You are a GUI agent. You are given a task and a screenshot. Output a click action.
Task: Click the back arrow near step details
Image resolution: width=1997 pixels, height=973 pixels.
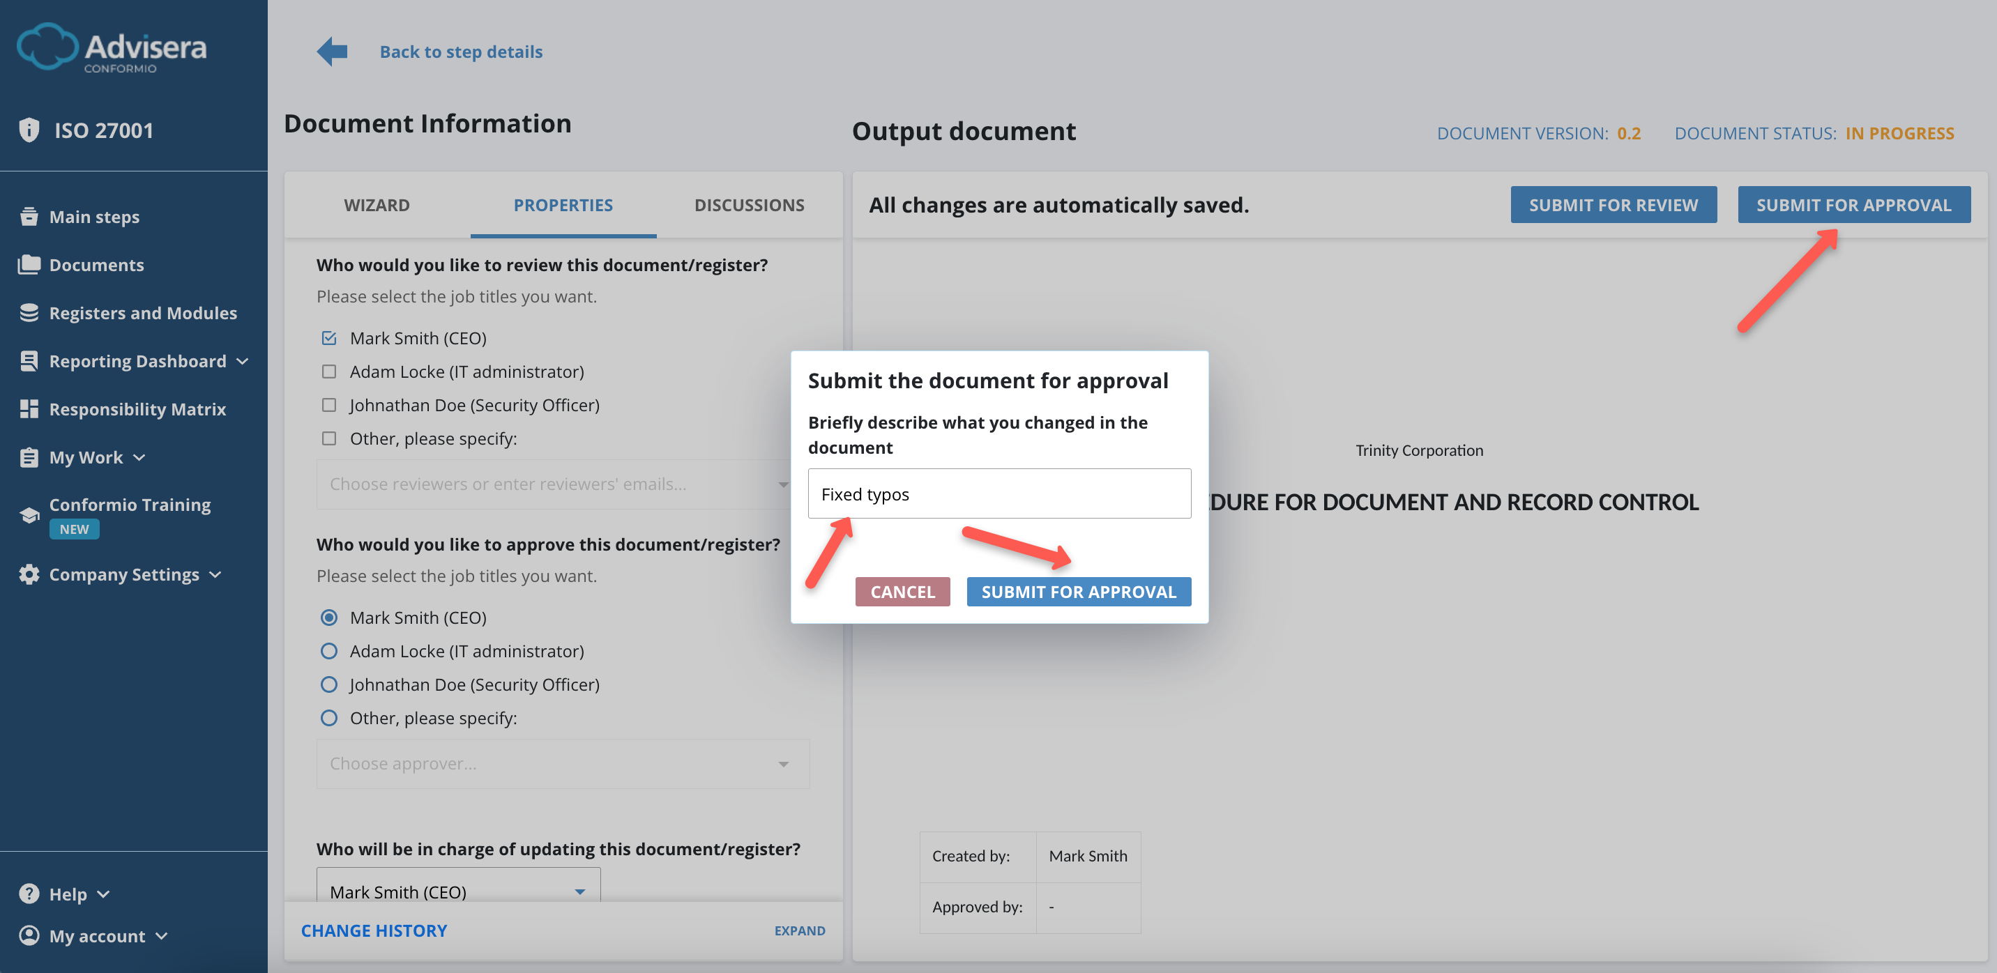332,51
